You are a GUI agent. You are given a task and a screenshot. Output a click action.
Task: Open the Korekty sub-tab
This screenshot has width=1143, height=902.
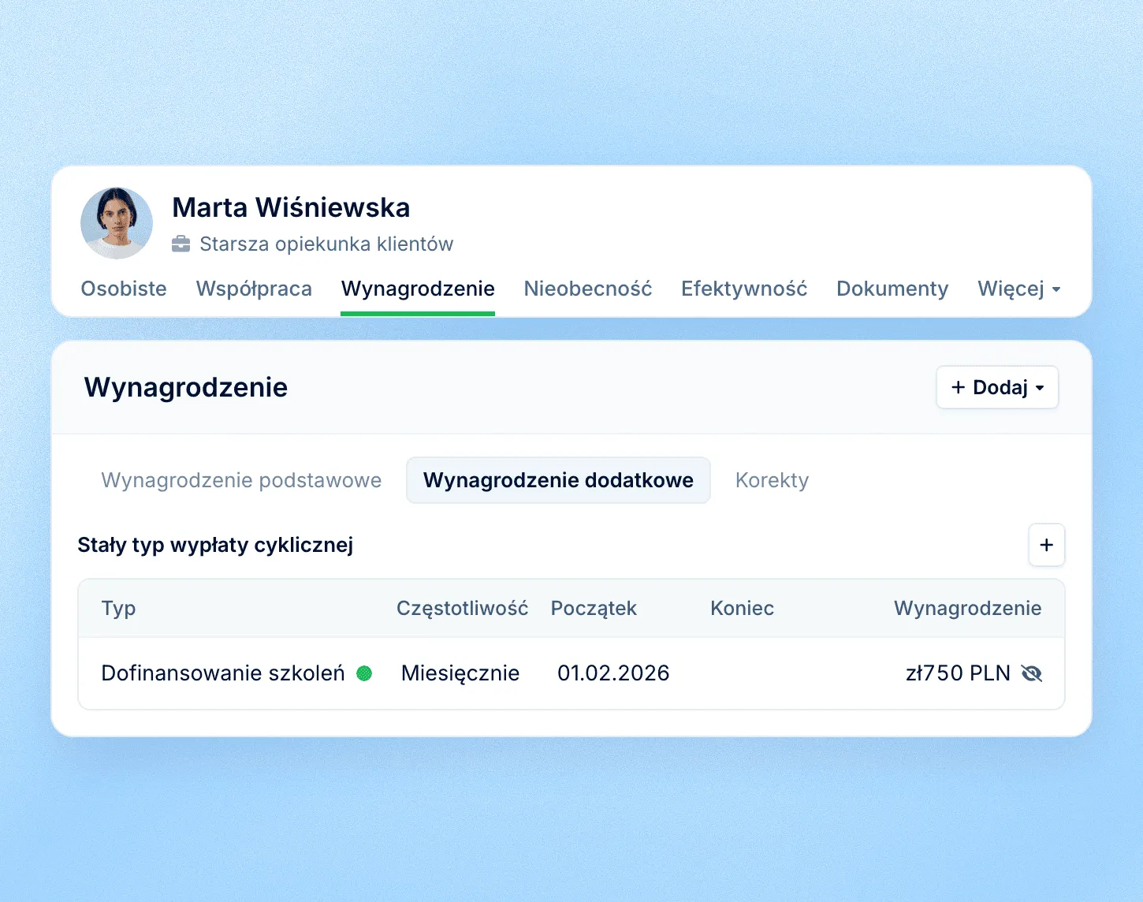pyautogui.click(x=772, y=480)
